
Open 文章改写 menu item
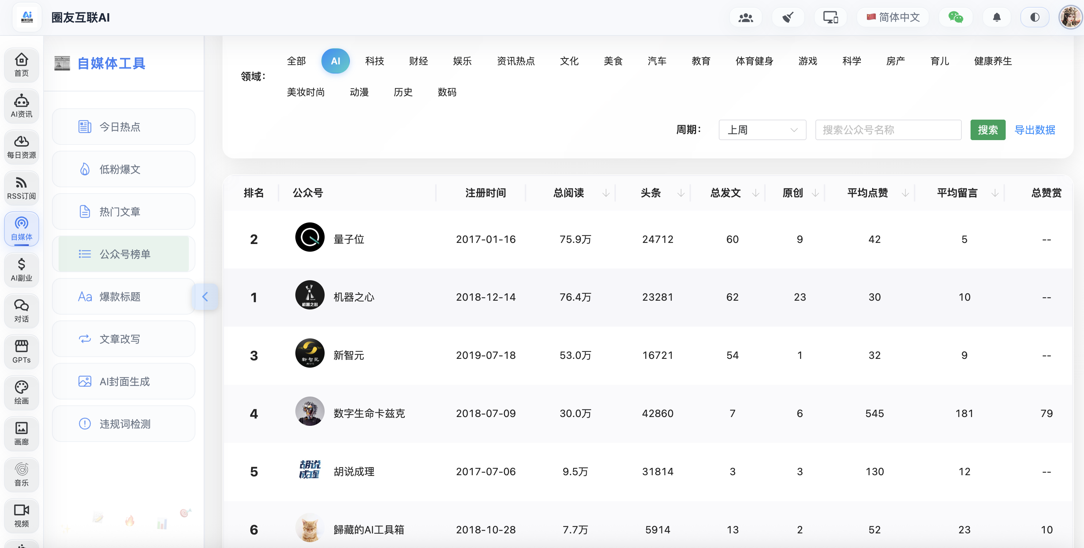coord(124,339)
